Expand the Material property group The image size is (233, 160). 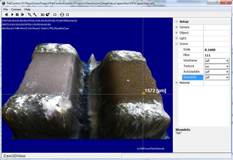pos(176,83)
